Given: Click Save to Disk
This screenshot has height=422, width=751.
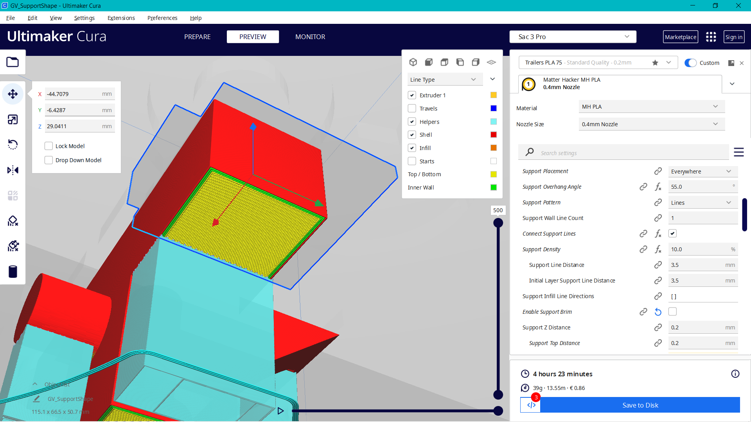Looking at the screenshot, I should 640,405.
